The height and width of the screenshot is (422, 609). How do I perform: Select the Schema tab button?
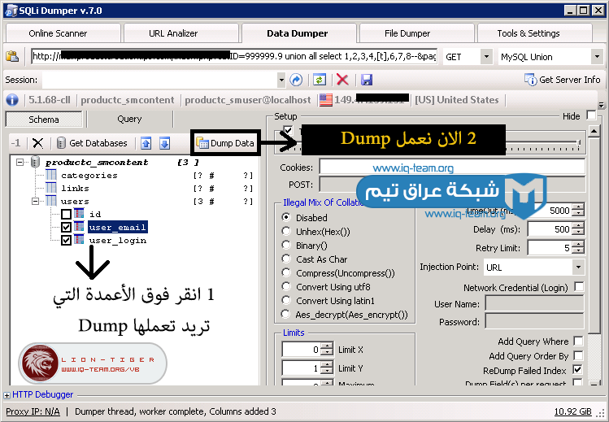44,120
